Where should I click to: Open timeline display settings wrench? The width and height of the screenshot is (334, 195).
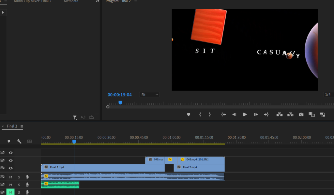point(19,141)
